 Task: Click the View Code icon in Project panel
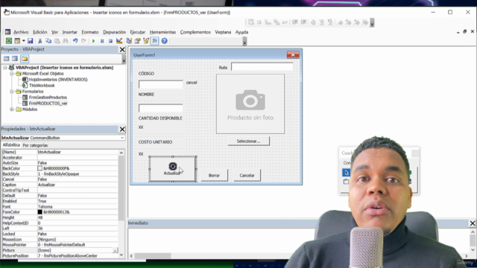[x=7, y=59]
